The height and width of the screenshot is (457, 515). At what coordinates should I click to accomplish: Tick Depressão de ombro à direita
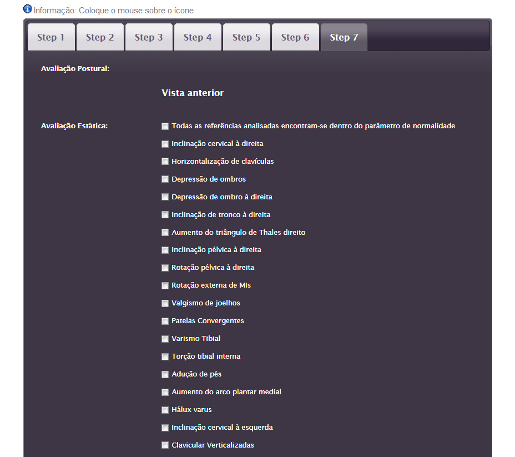(x=165, y=197)
